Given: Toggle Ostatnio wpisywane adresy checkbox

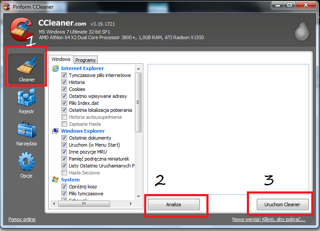Looking at the screenshot, I should tap(64, 96).
